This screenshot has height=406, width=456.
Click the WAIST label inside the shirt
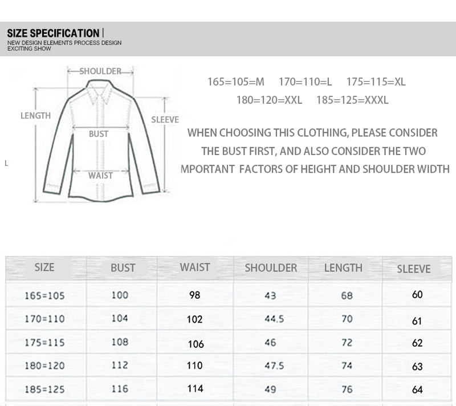[100, 176]
